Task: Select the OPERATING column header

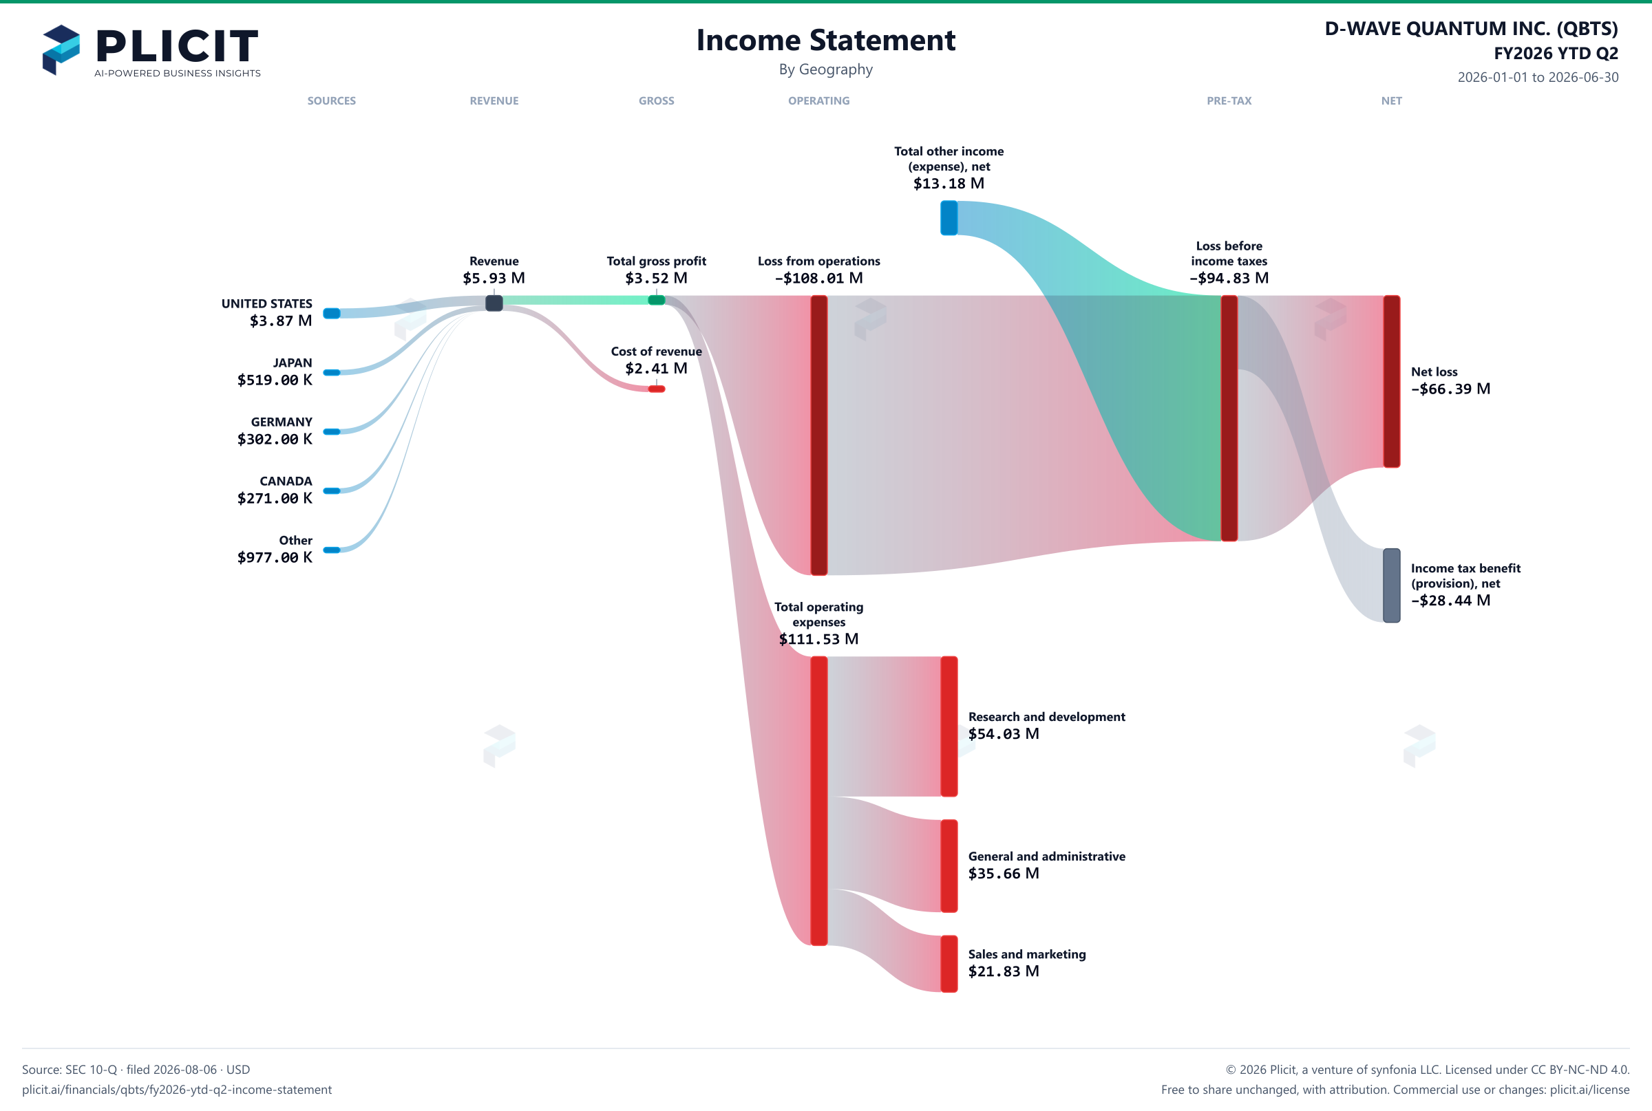Action: tap(819, 100)
